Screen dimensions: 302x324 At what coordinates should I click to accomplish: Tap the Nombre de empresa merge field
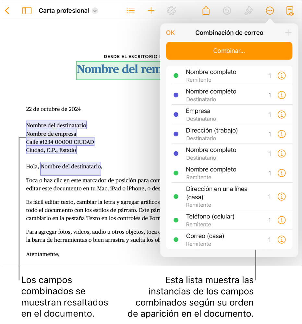[x=51, y=133]
